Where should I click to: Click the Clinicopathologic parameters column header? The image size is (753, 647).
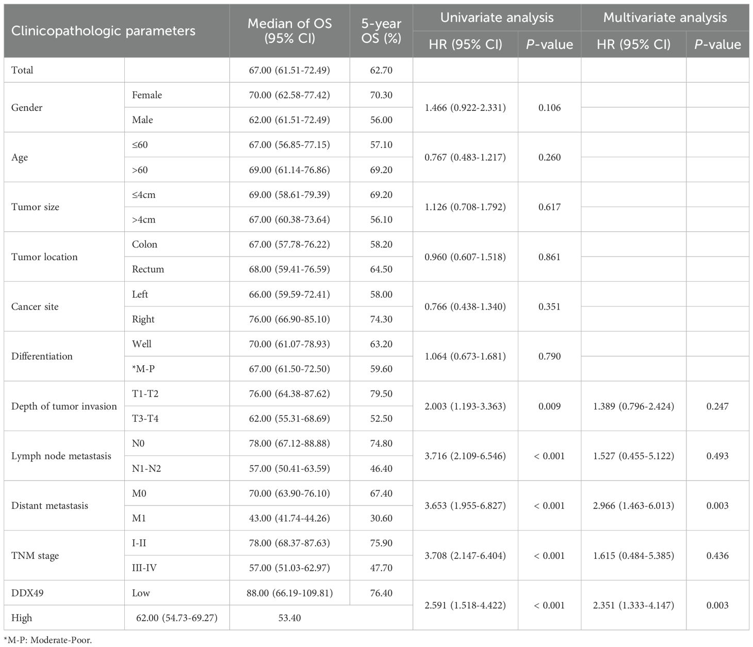(x=103, y=31)
